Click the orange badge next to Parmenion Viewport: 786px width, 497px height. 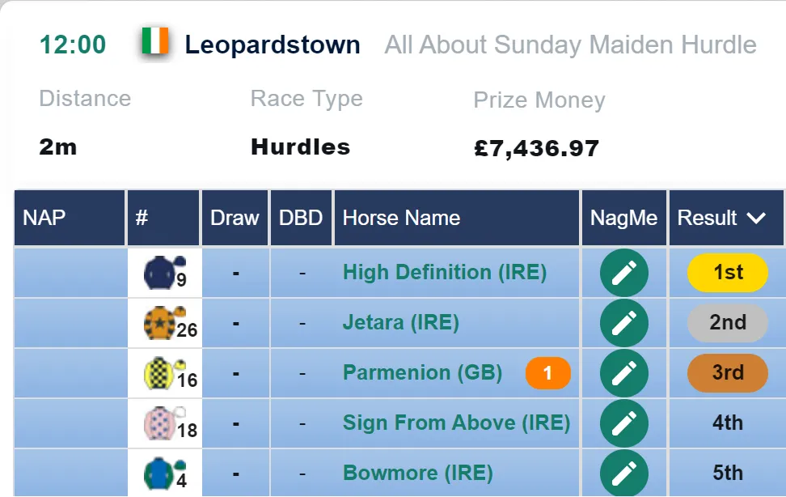point(548,373)
